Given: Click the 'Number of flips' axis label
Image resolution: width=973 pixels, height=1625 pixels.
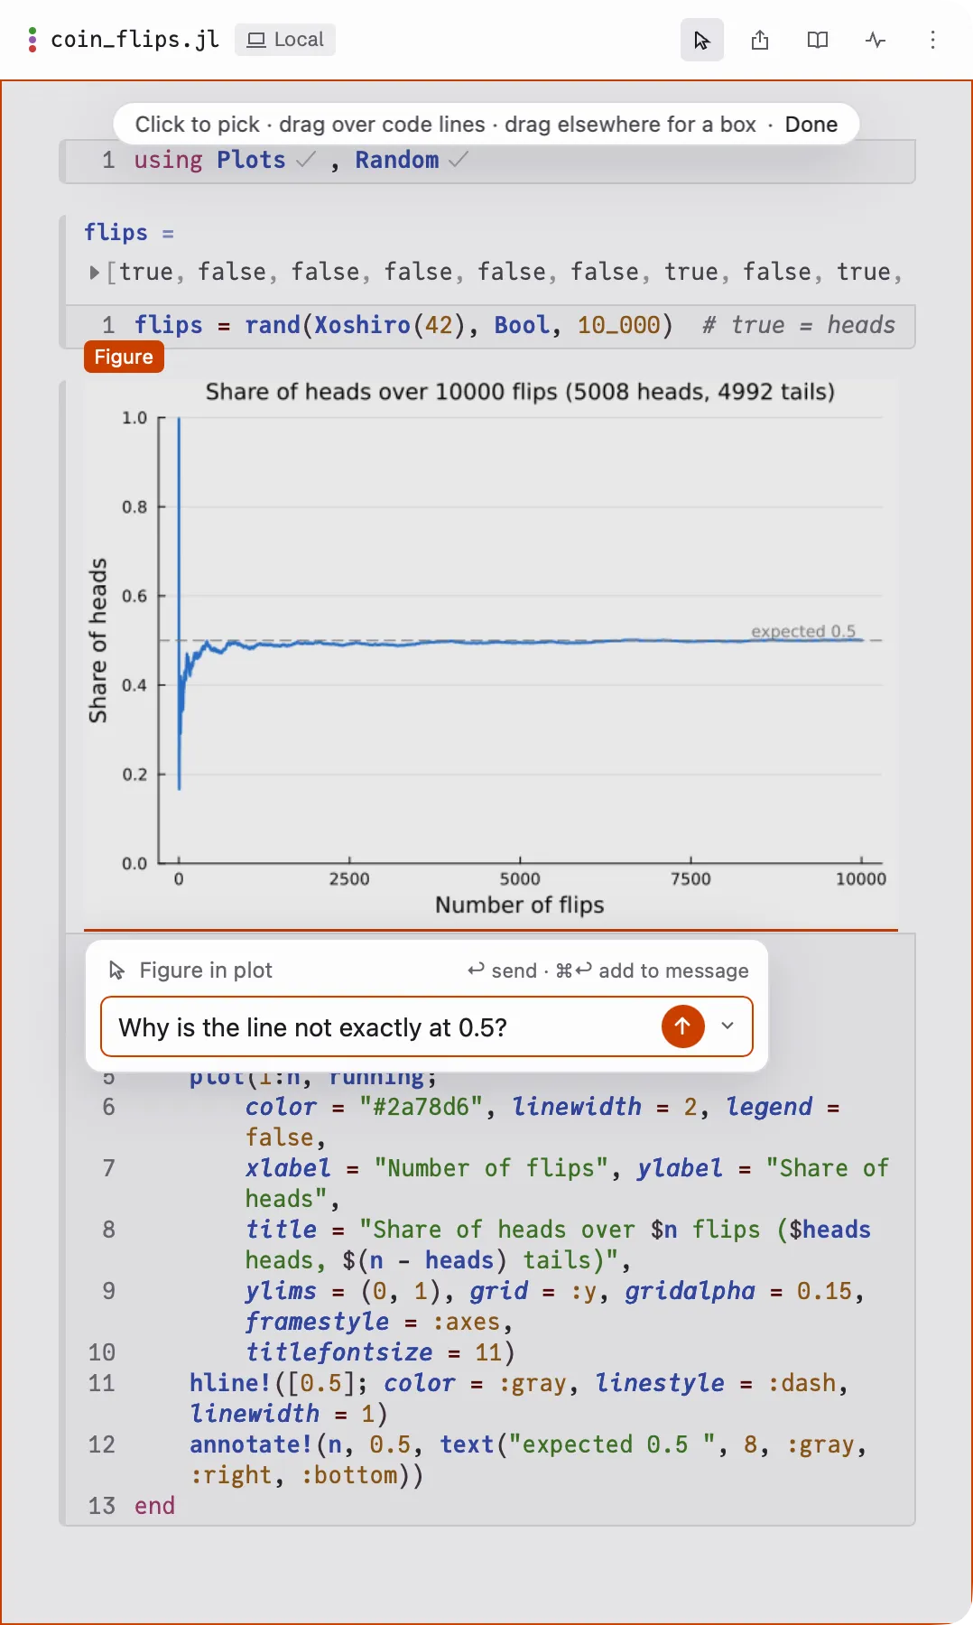Looking at the screenshot, I should 520,905.
